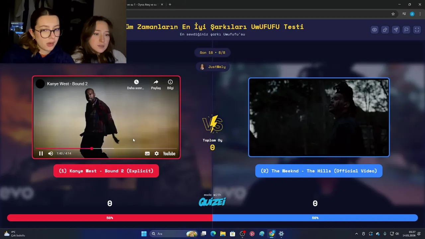Click the microphone icon in system tray
Image resolution: width=425 pixels, height=239 pixels.
tap(385, 234)
